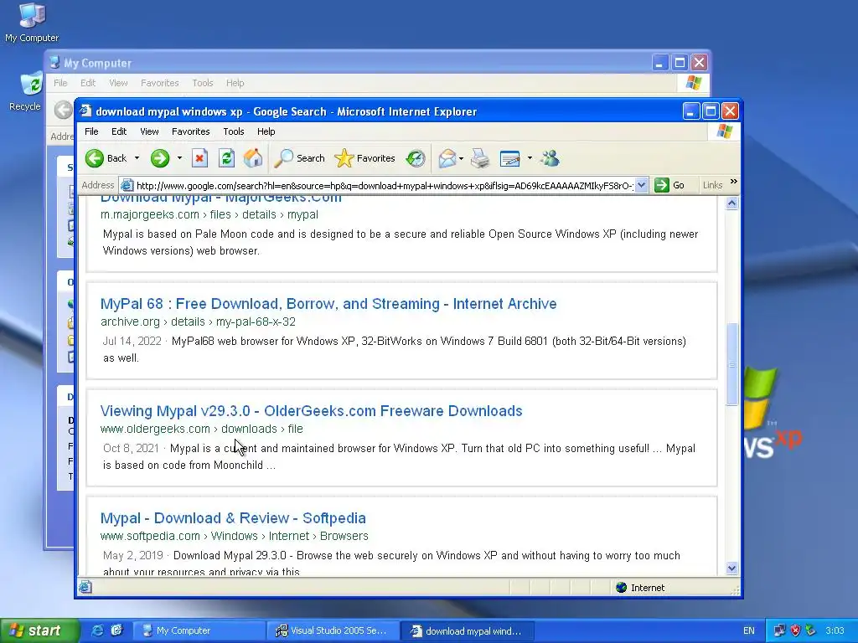Open Viewing Mypal v29.3.0 OlderGeeks link

point(311,411)
